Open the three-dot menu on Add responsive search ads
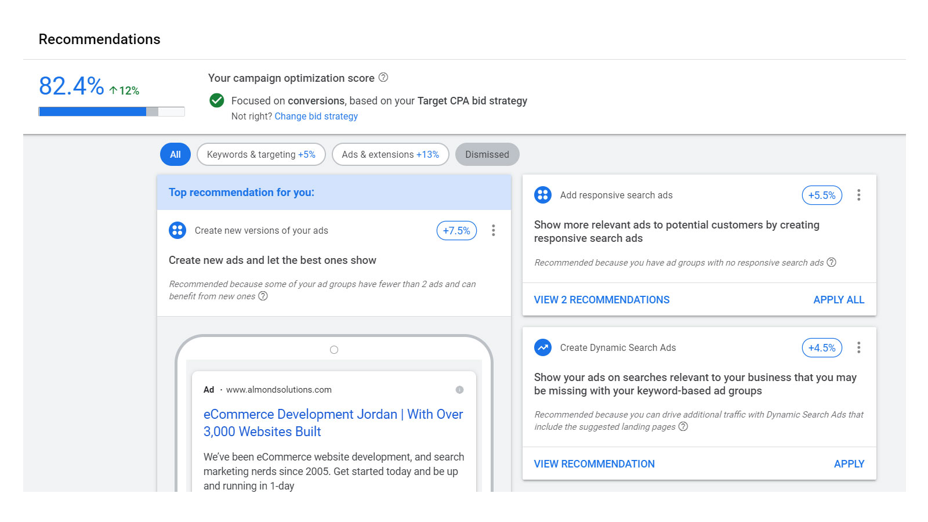The height and width of the screenshot is (522, 928). coord(859,195)
